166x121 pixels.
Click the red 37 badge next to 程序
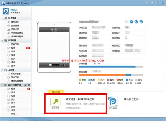click(x=28, y=48)
